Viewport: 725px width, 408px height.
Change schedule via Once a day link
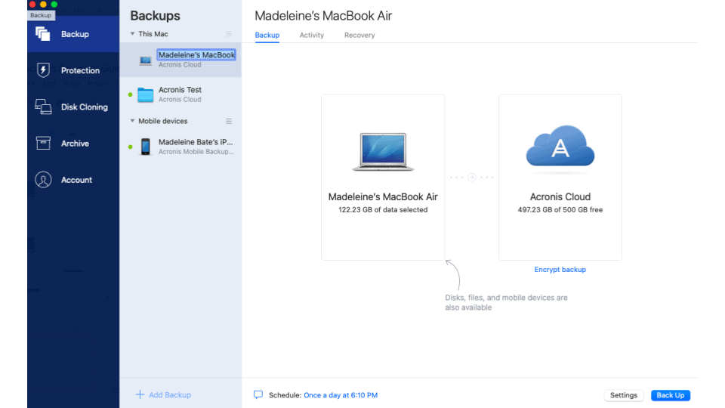coord(340,395)
